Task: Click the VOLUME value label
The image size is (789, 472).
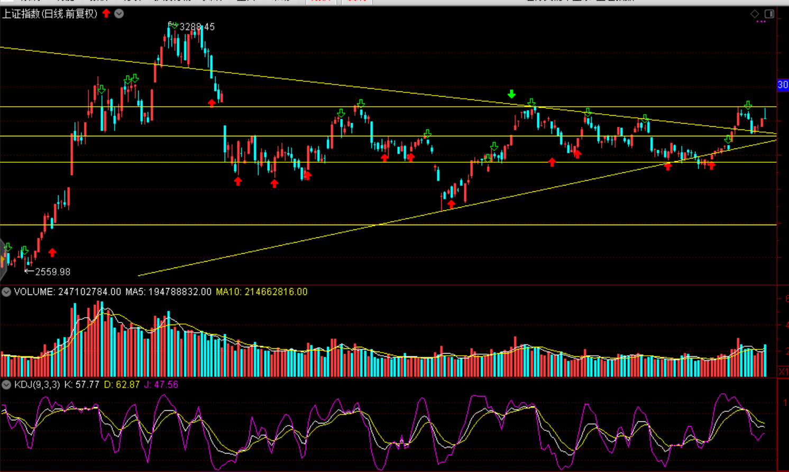Action: click(x=67, y=292)
